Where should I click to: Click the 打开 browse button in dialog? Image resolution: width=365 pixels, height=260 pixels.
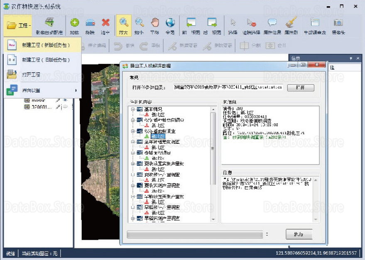301,88
